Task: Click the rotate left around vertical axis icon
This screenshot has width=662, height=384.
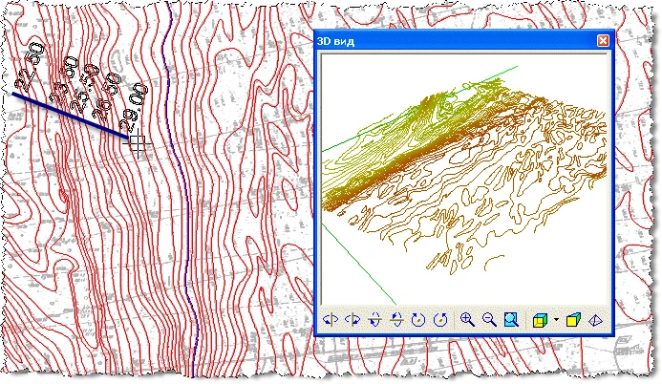Action: (x=331, y=320)
